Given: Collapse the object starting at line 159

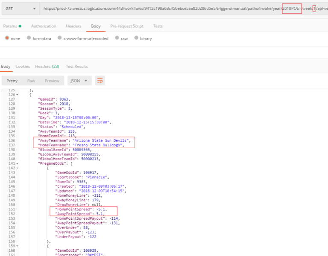Looking at the screenshot, I should 17,246.
